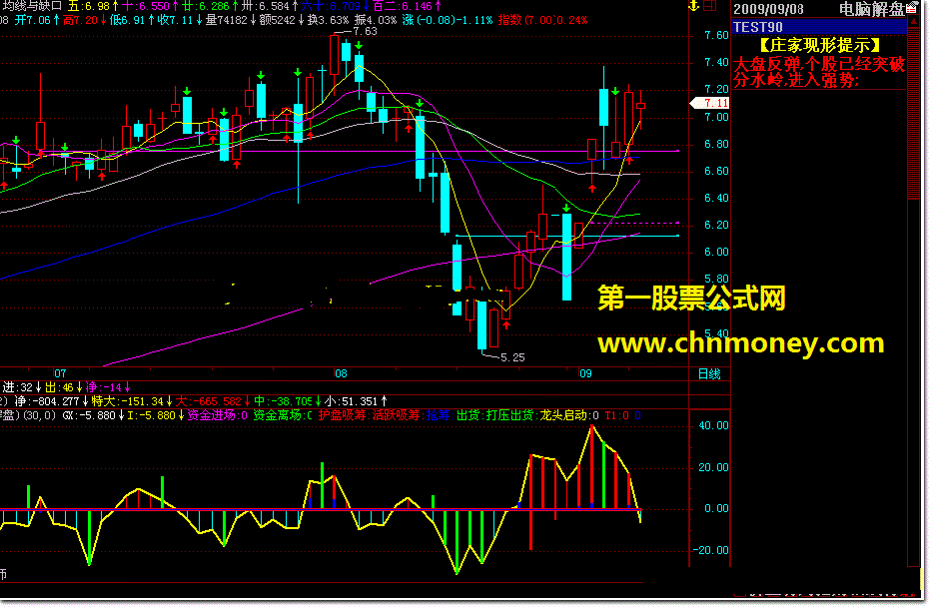
Task: Click the red message text starting 大盘反弹
Action: (x=819, y=72)
